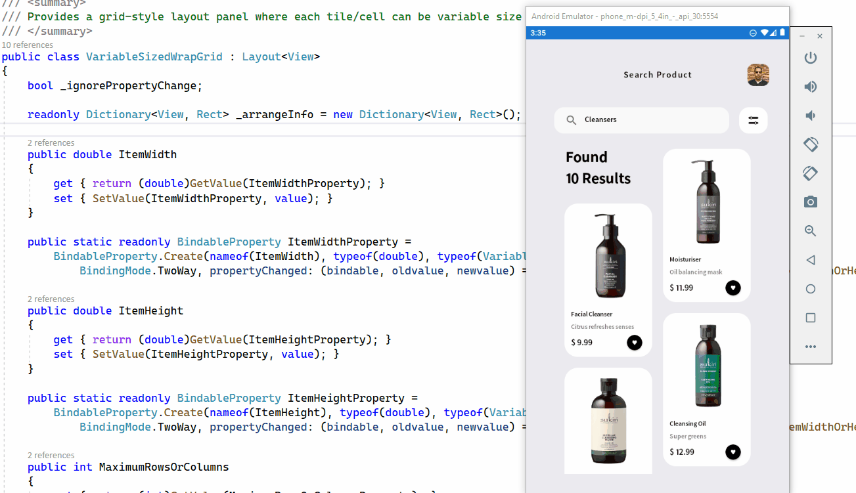Click the MaximumRowsOrColumns property name
The height and width of the screenshot is (493, 856).
[x=164, y=467]
